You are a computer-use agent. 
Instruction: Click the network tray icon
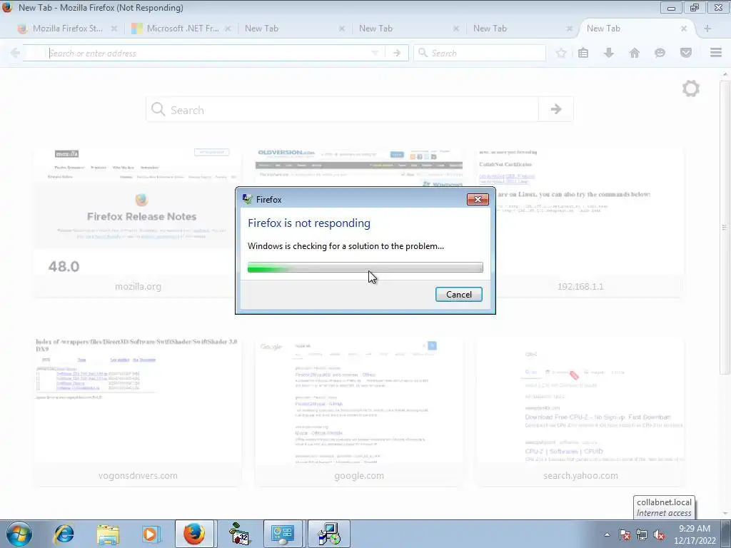[x=642, y=534]
